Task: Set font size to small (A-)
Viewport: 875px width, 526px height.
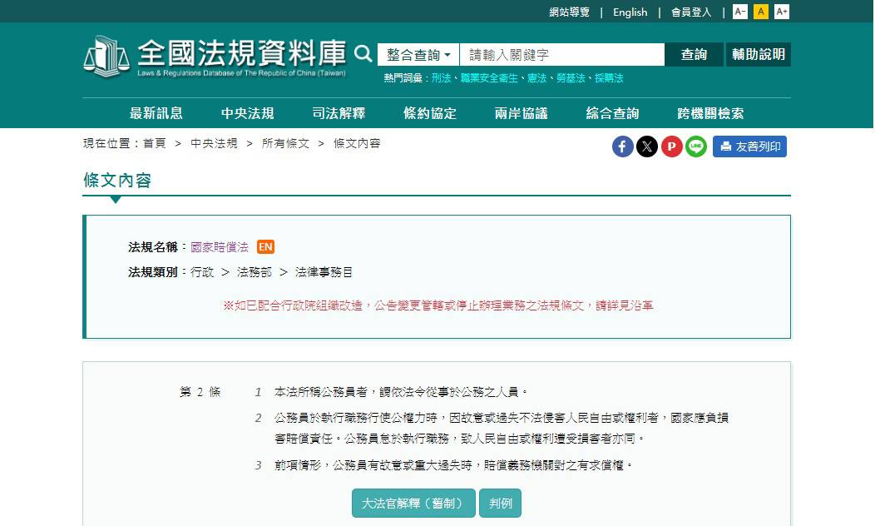Action: coord(740,12)
